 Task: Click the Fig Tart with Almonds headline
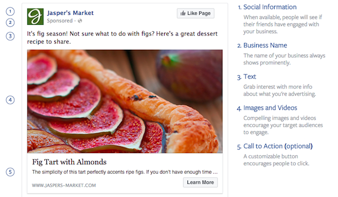pyautogui.click(x=69, y=162)
